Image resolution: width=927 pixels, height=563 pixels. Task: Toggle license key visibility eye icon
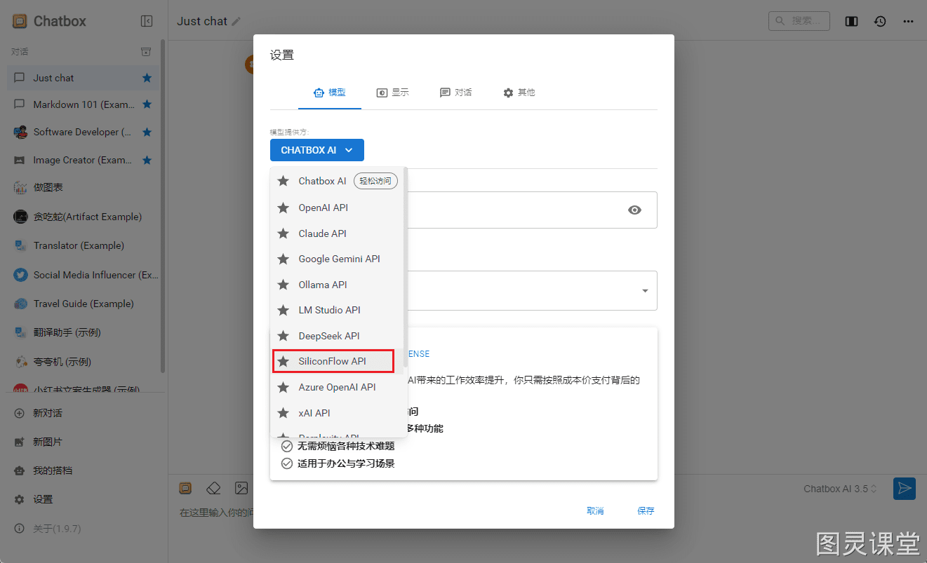tap(635, 210)
